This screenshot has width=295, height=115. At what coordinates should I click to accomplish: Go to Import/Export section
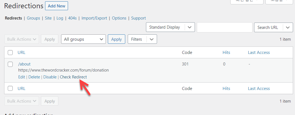pos(94,18)
